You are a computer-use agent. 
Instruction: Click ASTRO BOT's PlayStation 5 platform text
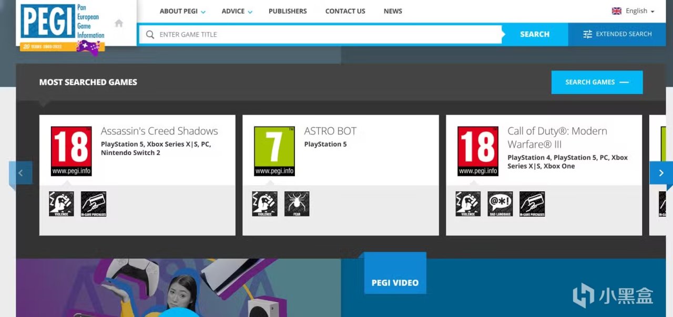click(x=325, y=144)
